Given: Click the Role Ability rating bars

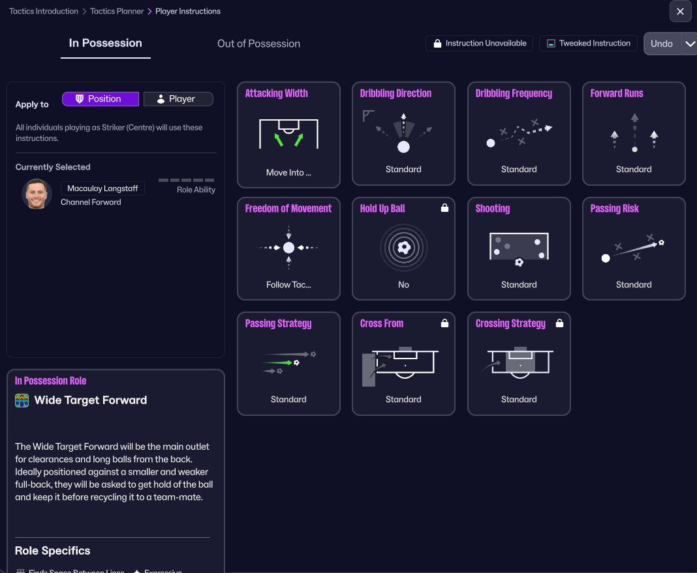Looking at the screenshot, I should tap(186, 180).
